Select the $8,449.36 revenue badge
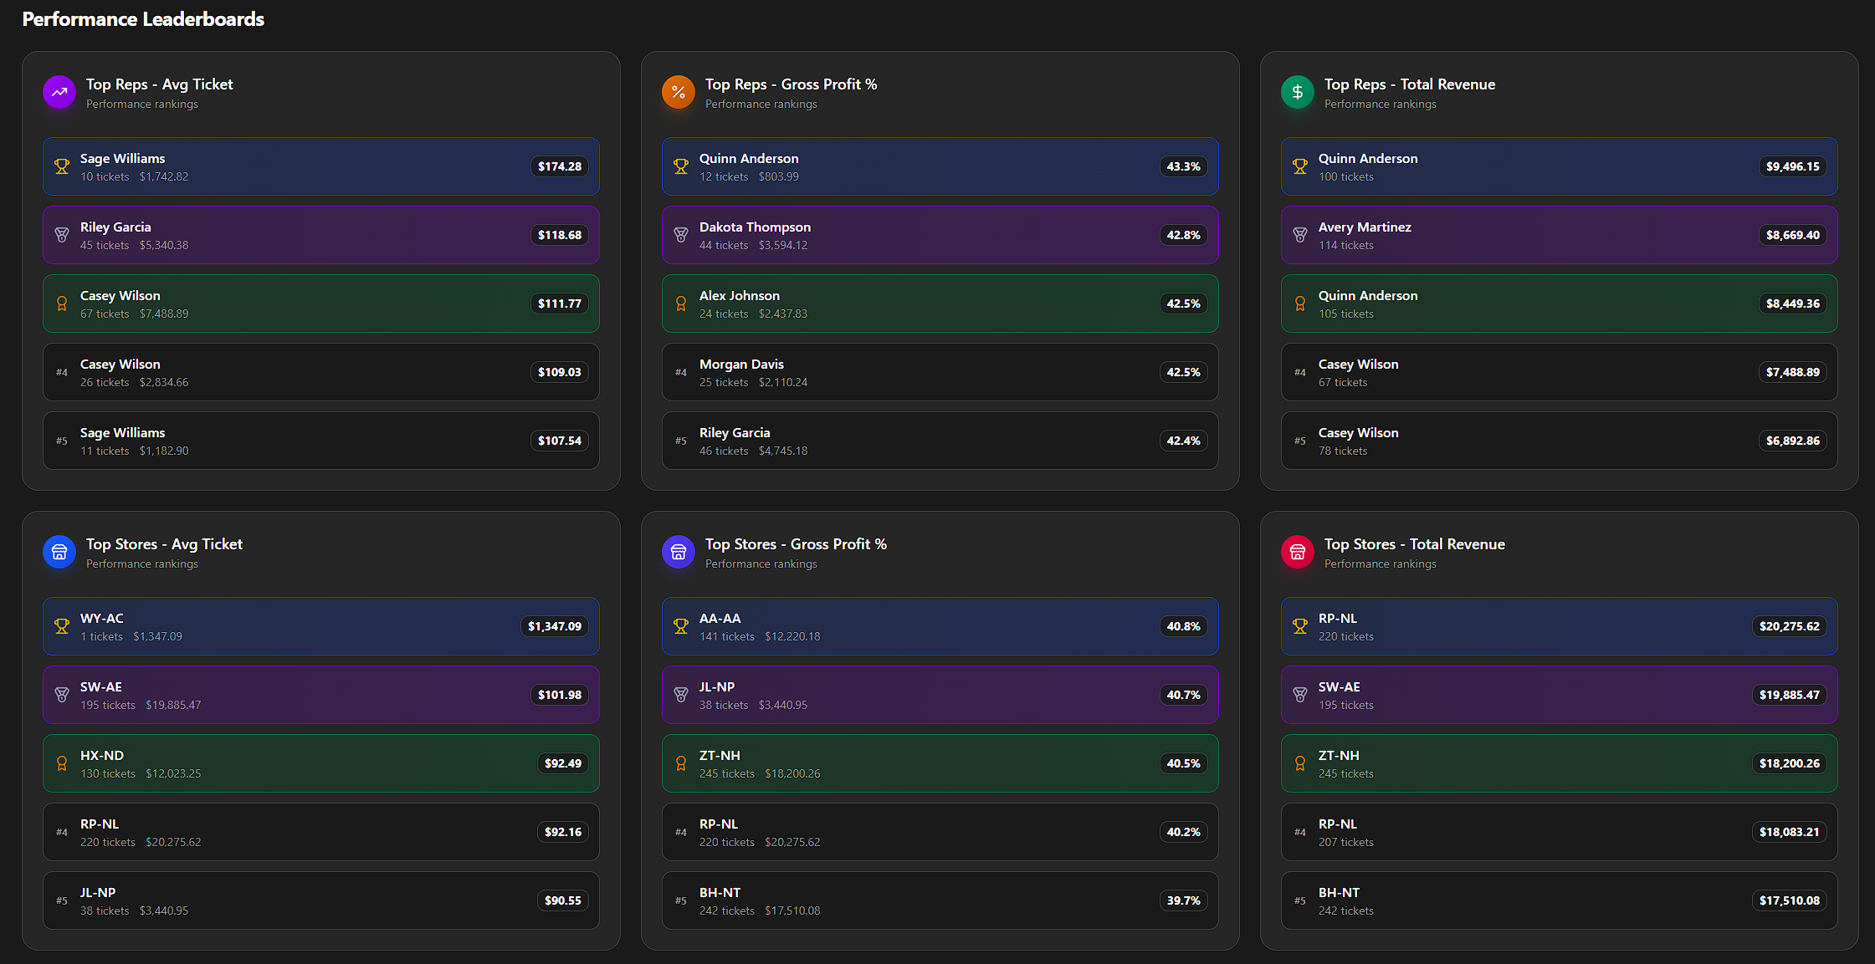This screenshot has height=964, width=1875. (1793, 303)
